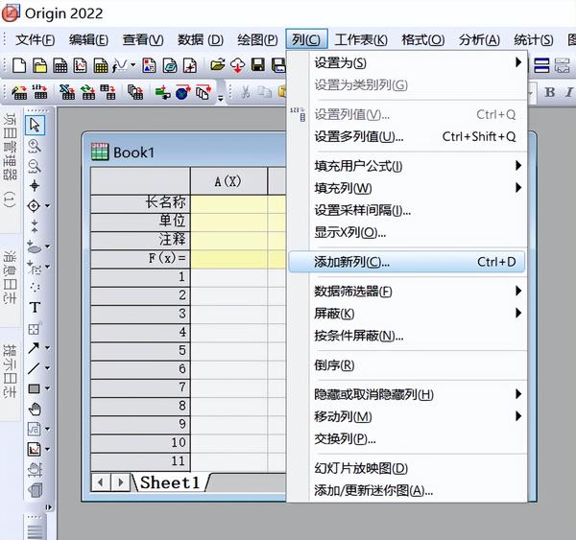Click the New Project icon
576x540 pixels.
click(19, 66)
